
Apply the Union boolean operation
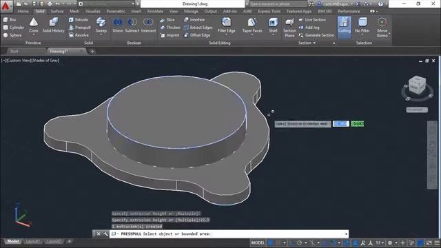click(118, 25)
